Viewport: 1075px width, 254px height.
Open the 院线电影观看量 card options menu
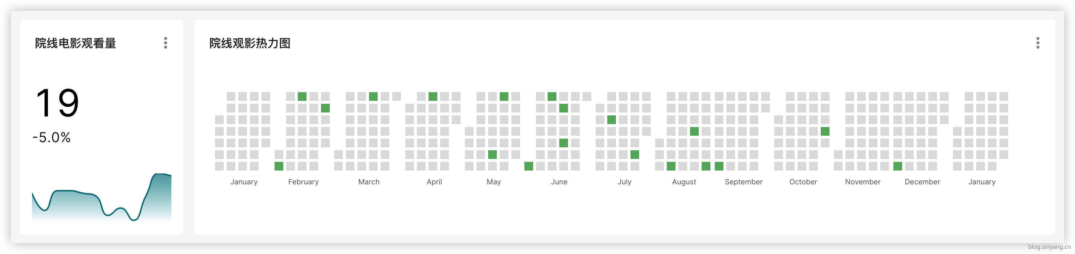click(x=166, y=43)
